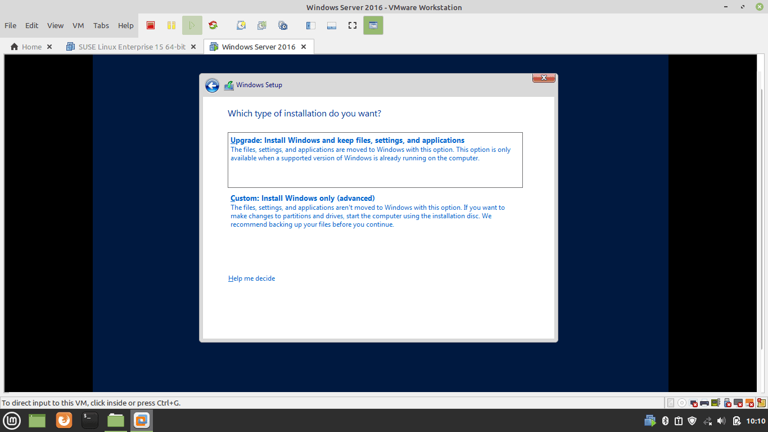Open the VM menu
The image size is (768, 432).
pyautogui.click(x=78, y=25)
